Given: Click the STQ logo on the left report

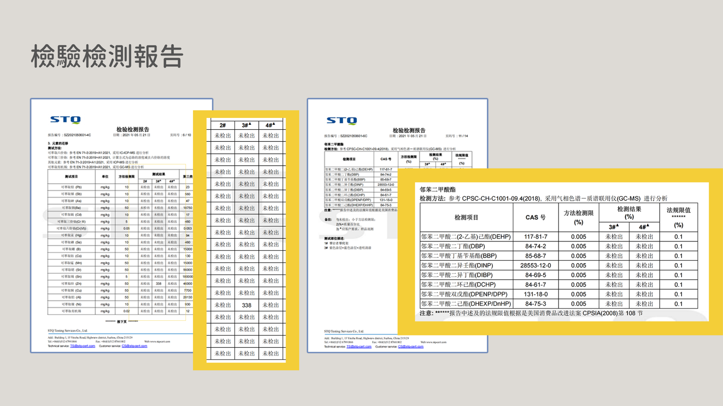Looking at the screenshot, I should 66,120.
